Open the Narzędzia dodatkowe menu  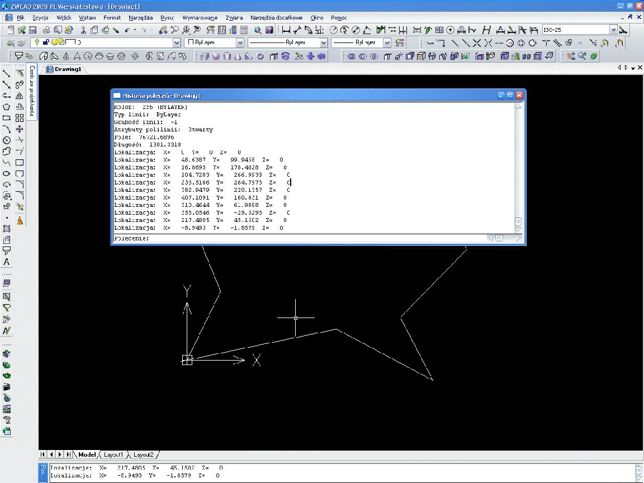click(276, 18)
